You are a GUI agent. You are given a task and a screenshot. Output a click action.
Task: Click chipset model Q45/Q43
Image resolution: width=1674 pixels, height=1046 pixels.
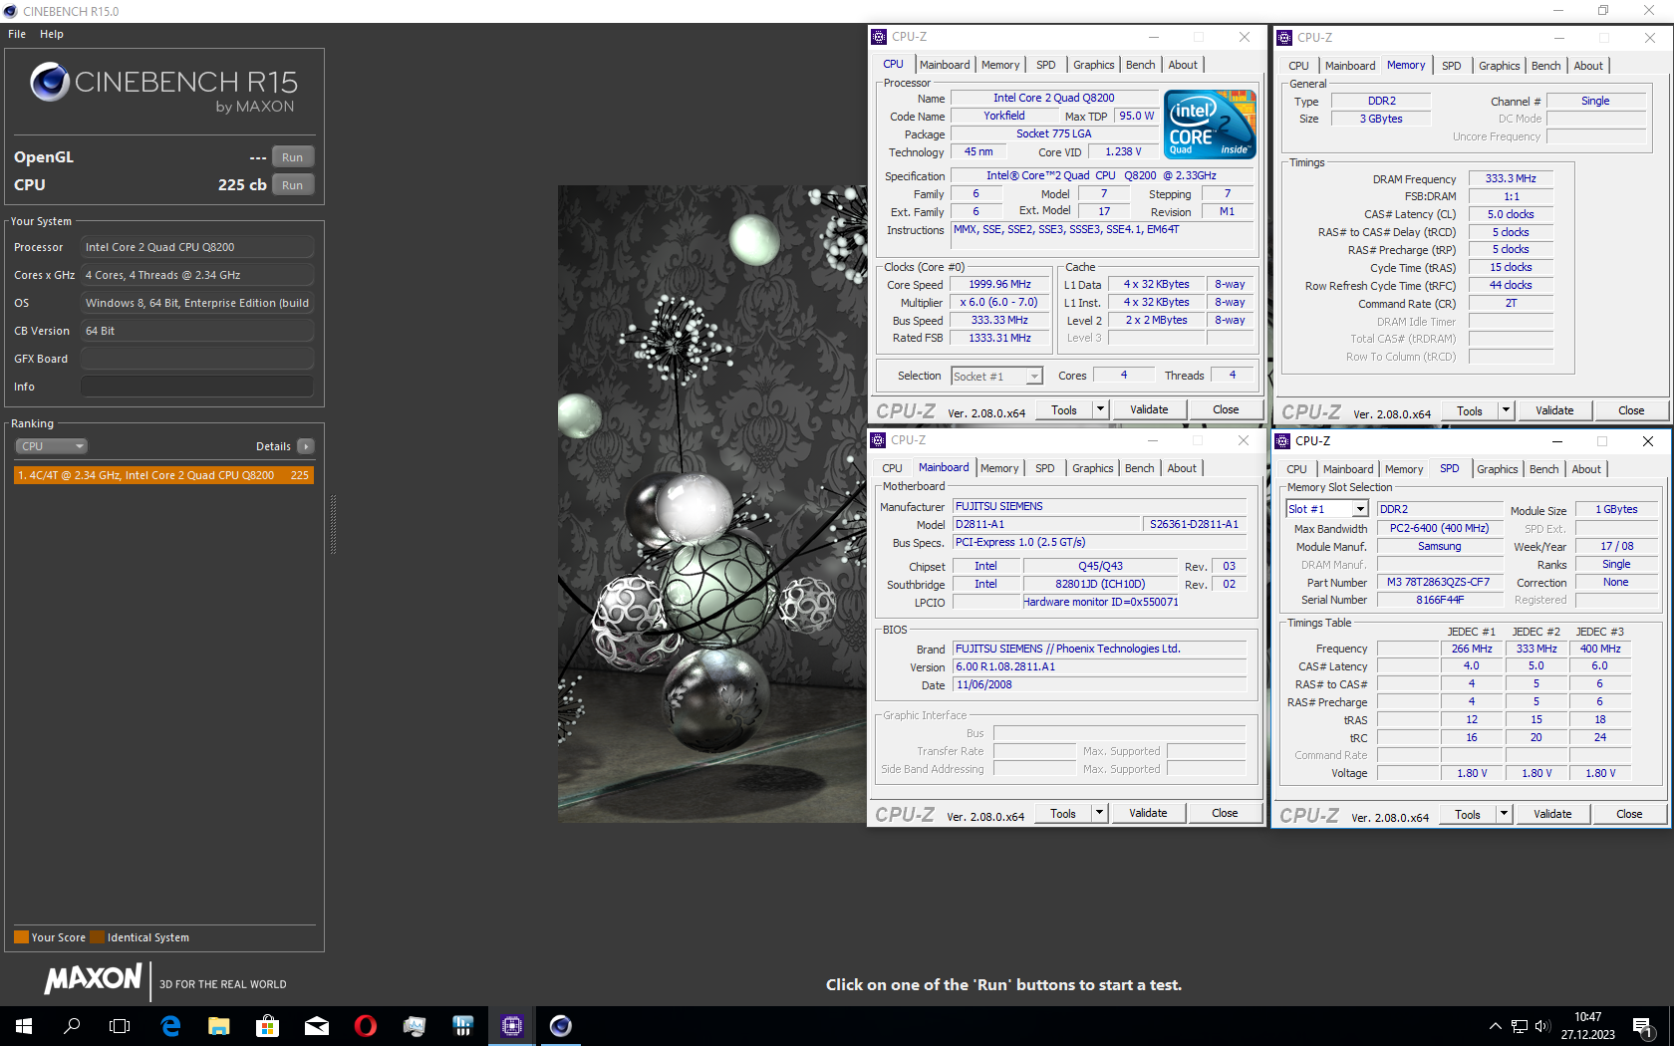pos(1100,566)
